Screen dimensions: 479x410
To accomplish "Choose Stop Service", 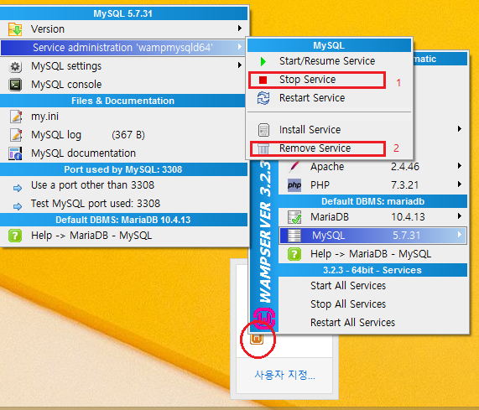I will coord(330,80).
